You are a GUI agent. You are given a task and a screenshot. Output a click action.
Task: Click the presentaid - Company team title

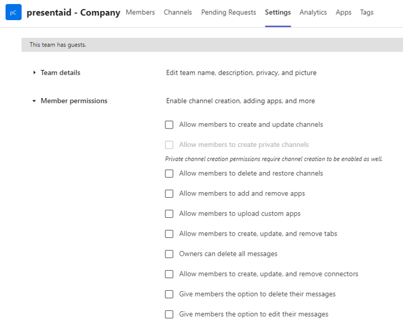[73, 13]
